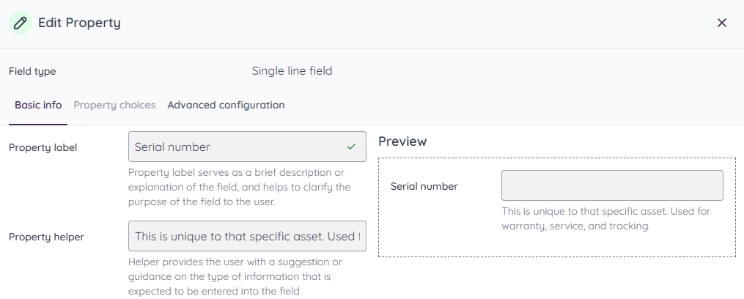
Task: Click the "Property label" field caption
Action: (43, 147)
